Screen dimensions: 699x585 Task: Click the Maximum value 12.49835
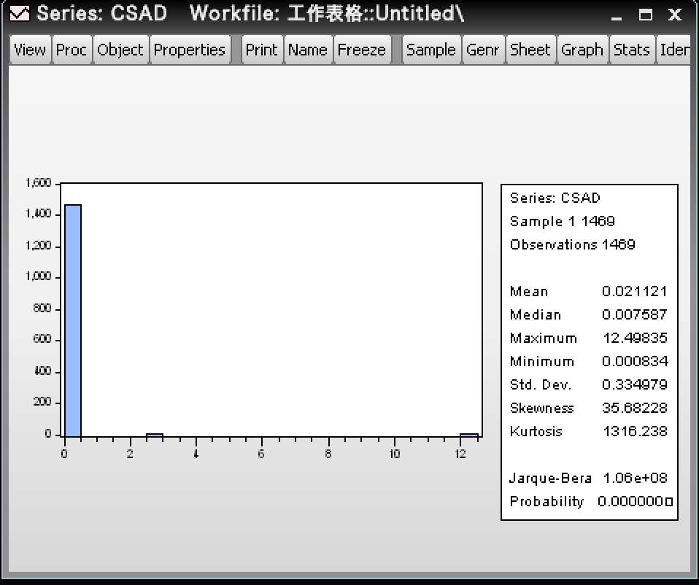[635, 338]
